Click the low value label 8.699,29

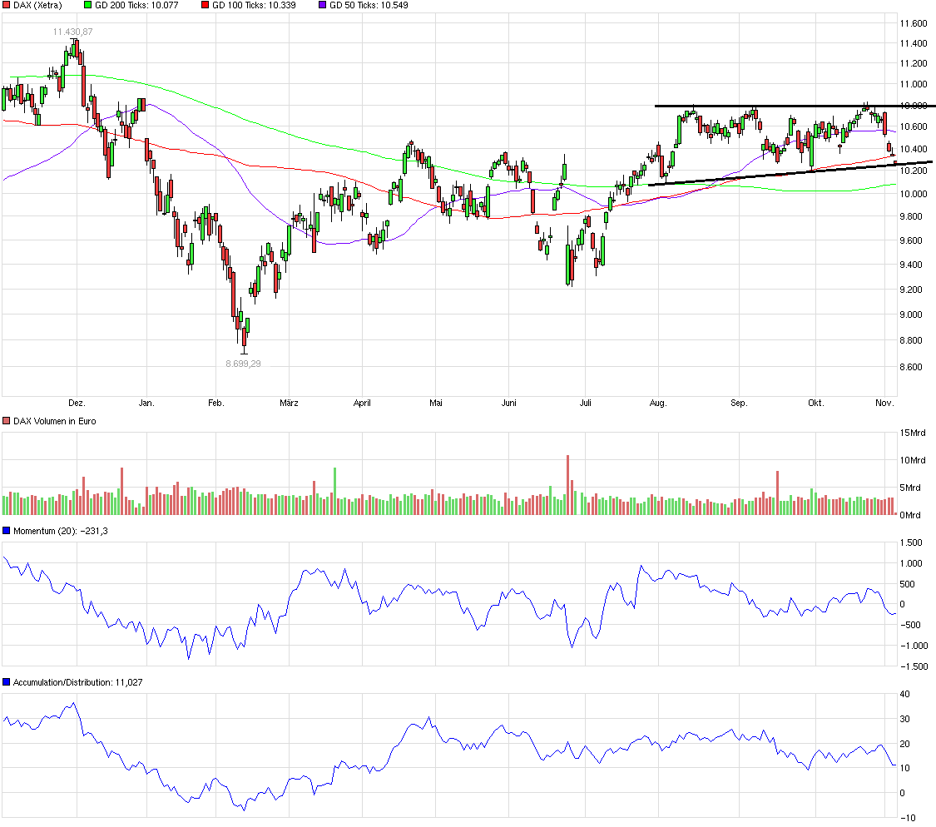(x=243, y=364)
